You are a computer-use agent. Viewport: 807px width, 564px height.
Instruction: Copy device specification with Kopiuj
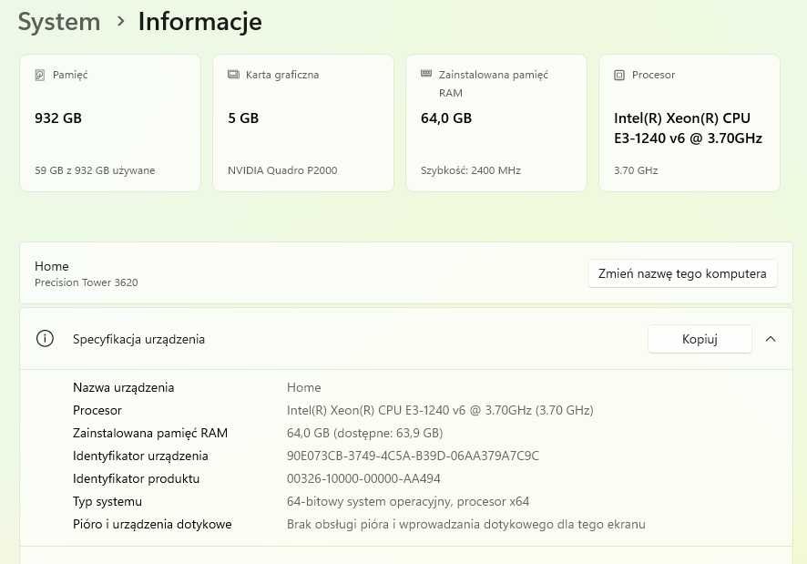coord(700,339)
